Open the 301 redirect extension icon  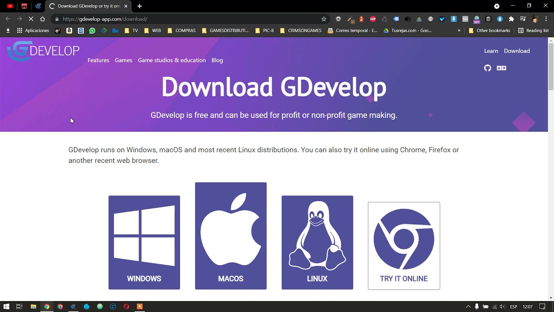477,19
